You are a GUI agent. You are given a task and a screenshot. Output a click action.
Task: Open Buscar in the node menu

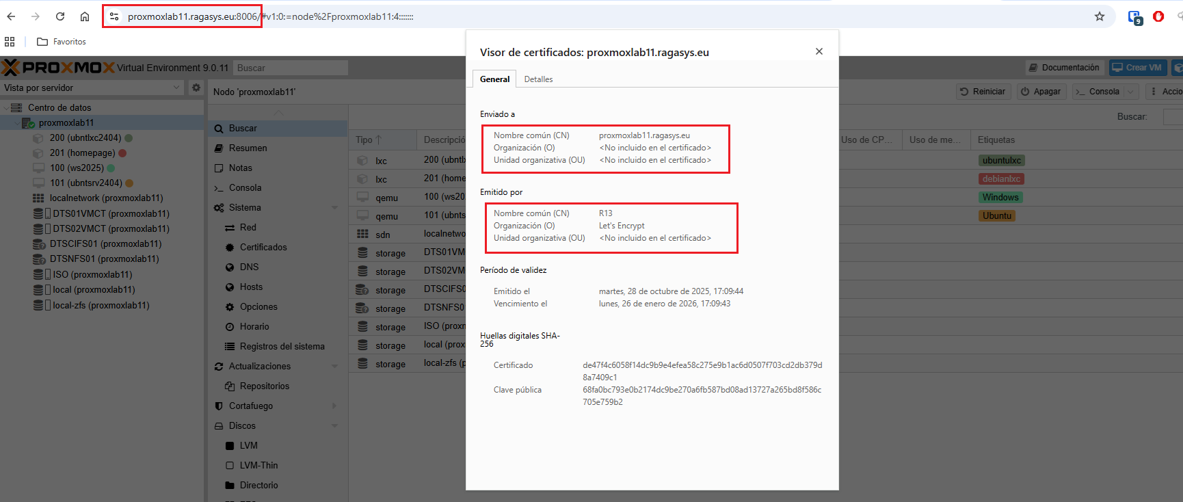pyautogui.click(x=278, y=128)
